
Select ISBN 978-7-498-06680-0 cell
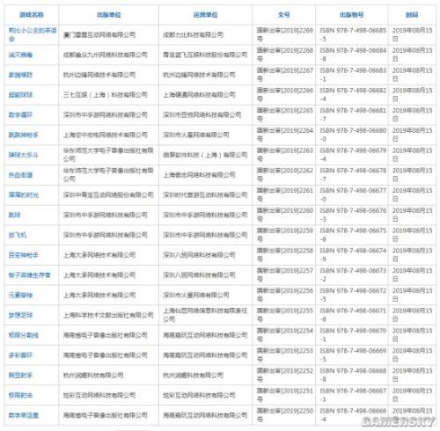(353, 135)
